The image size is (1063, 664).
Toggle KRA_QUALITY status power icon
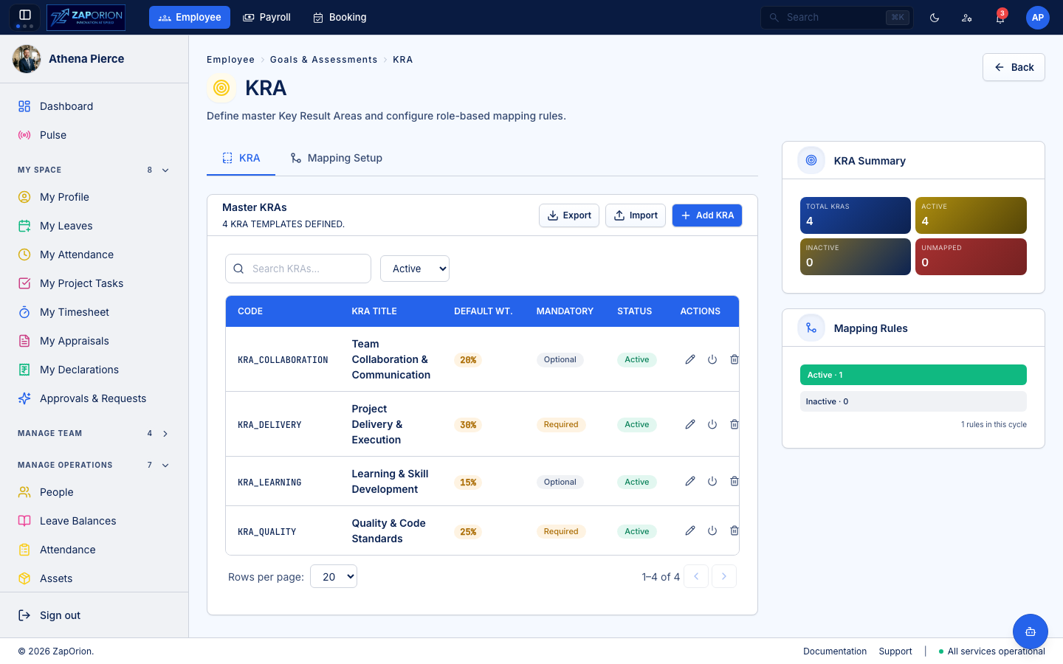[712, 530]
